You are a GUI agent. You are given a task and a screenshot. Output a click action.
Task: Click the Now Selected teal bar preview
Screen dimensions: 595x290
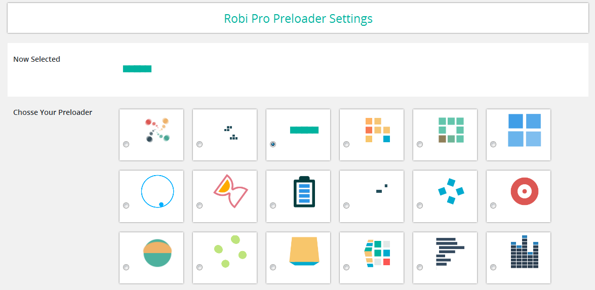pyautogui.click(x=137, y=69)
